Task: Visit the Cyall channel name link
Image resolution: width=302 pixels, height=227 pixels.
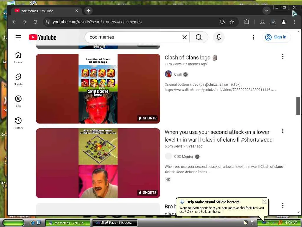Action: (x=178, y=74)
